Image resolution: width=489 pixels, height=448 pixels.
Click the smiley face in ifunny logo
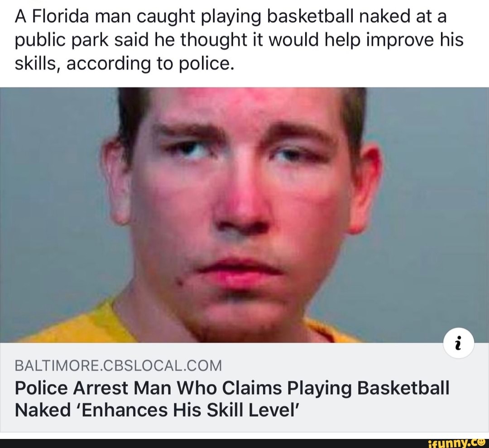coord(482,443)
